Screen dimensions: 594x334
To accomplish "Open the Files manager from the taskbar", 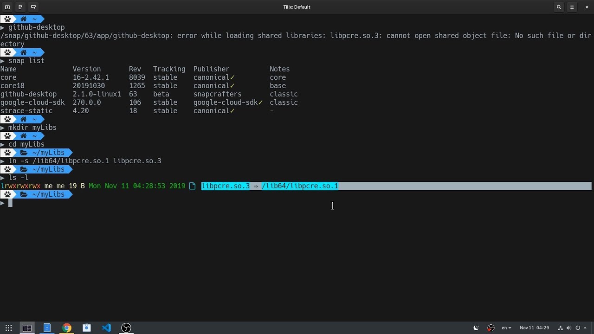I will coord(47,328).
